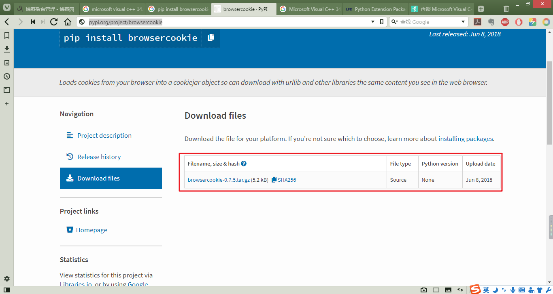Add a web panel with plus

pos(7,104)
